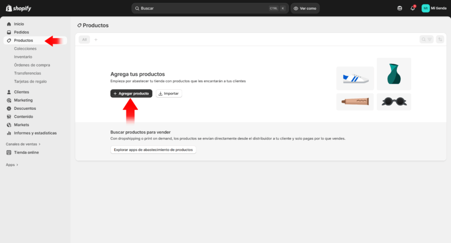The height and width of the screenshot is (243, 451).
Task: Select the All tab
Action: click(84, 40)
